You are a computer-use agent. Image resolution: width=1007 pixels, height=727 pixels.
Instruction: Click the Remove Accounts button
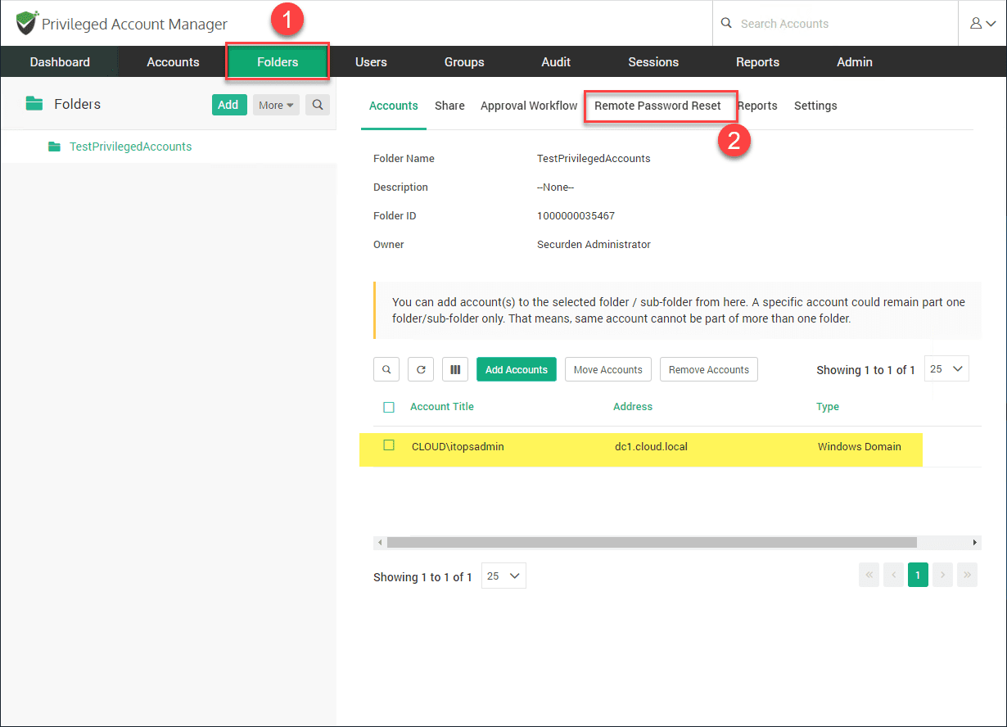(709, 369)
